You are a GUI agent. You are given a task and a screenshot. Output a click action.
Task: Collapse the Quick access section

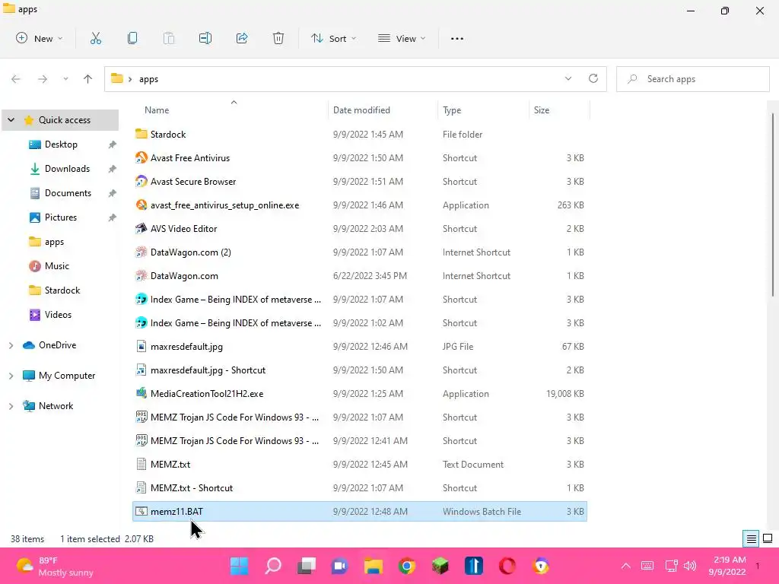pyautogui.click(x=11, y=120)
